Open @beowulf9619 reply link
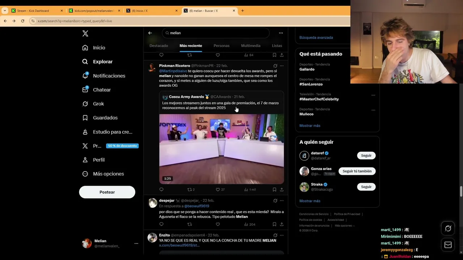This screenshot has height=260, width=463. click(x=197, y=206)
